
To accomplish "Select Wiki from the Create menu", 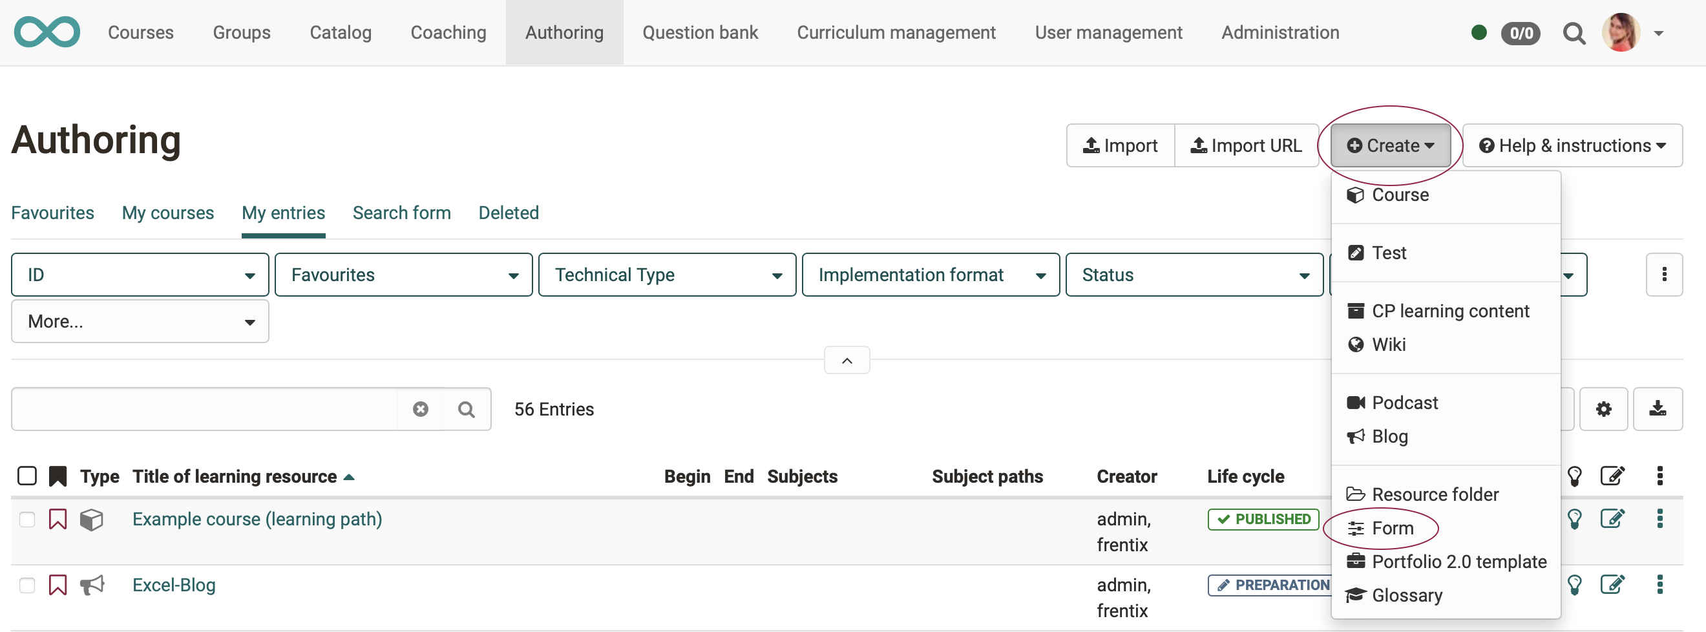I will [1388, 344].
